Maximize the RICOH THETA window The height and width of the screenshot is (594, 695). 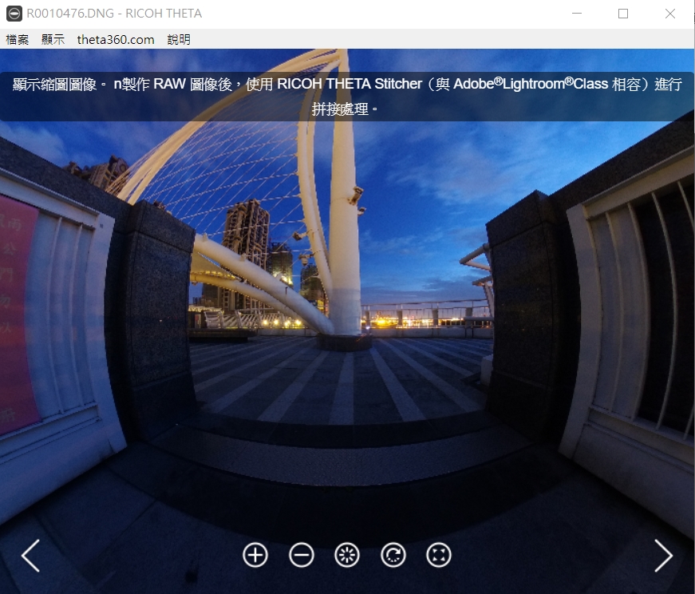pyautogui.click(x=623, y=14)
